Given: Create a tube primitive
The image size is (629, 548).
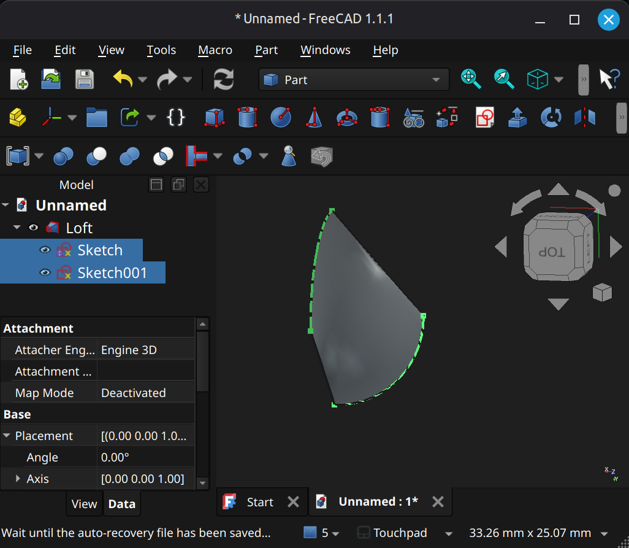Looking at the screenshot, I should tap(380, 118).
